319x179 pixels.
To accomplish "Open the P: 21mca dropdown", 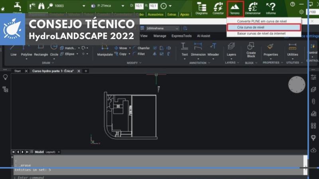I will click(123, 6).
